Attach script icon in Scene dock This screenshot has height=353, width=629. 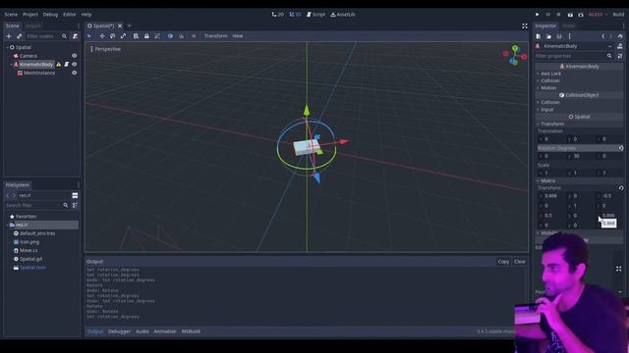pyautogui.click(x=75, y=36)
